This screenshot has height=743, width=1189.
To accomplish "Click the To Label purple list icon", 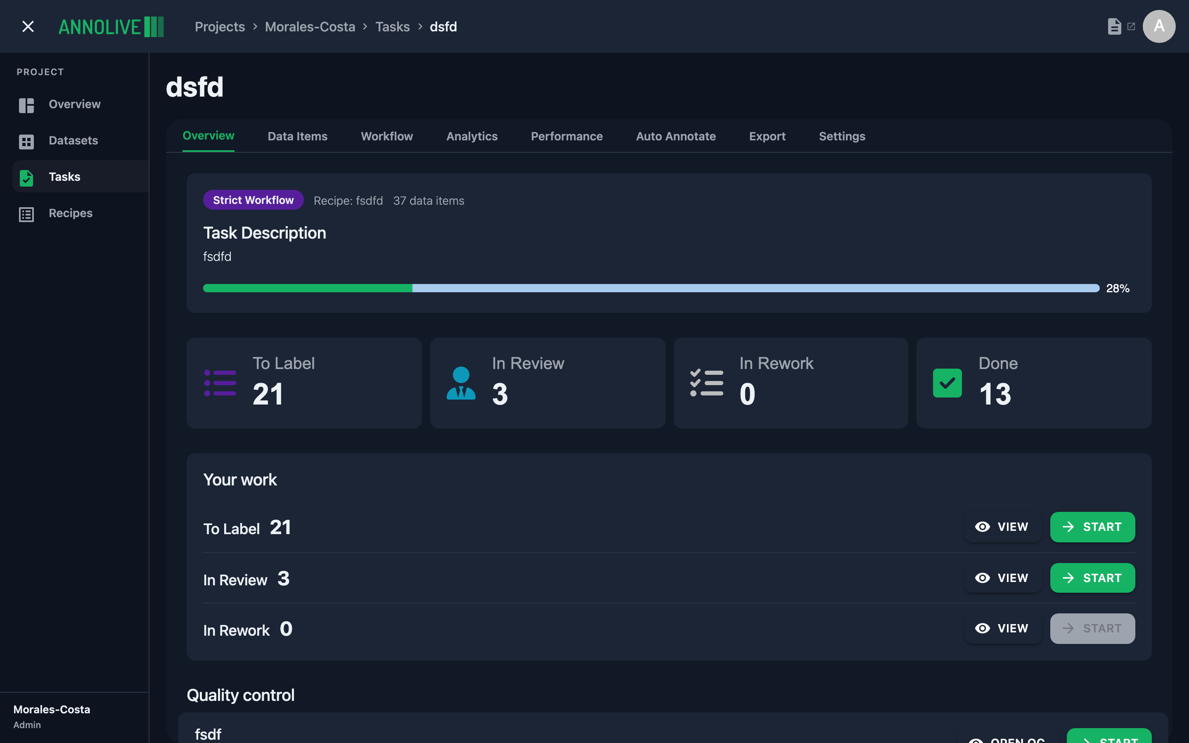I will [x=220, y=383].
